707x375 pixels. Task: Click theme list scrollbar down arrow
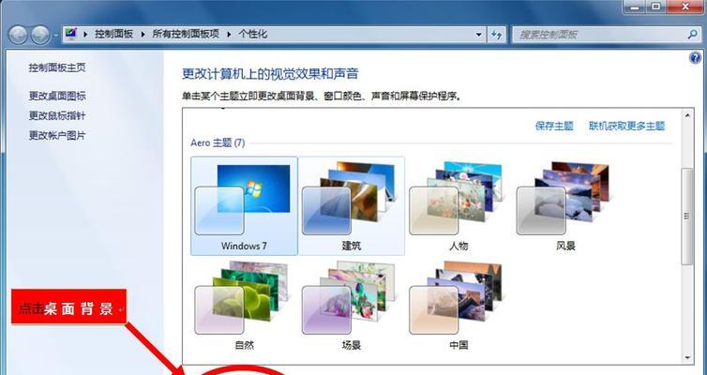coord(687,357)
